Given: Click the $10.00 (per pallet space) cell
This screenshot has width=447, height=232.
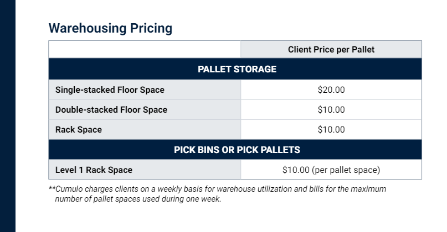Looking at the screenshot, I should click(x=331, y=170).
